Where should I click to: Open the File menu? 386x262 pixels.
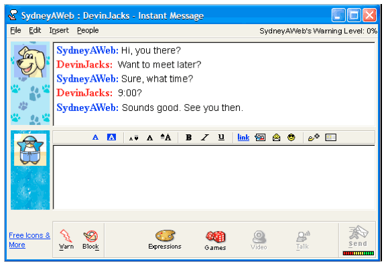point(15,31)
